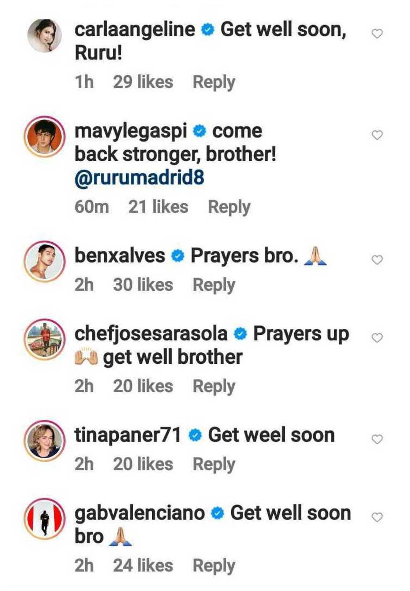
Task: Tap chefjosesarasola's profile photo
Action: coord(44,339)
